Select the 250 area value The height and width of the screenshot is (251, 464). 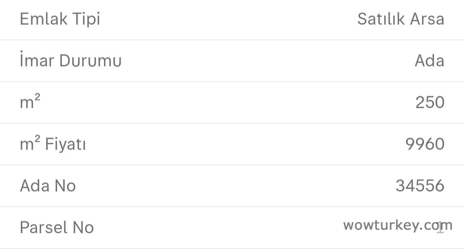(430, 102)
